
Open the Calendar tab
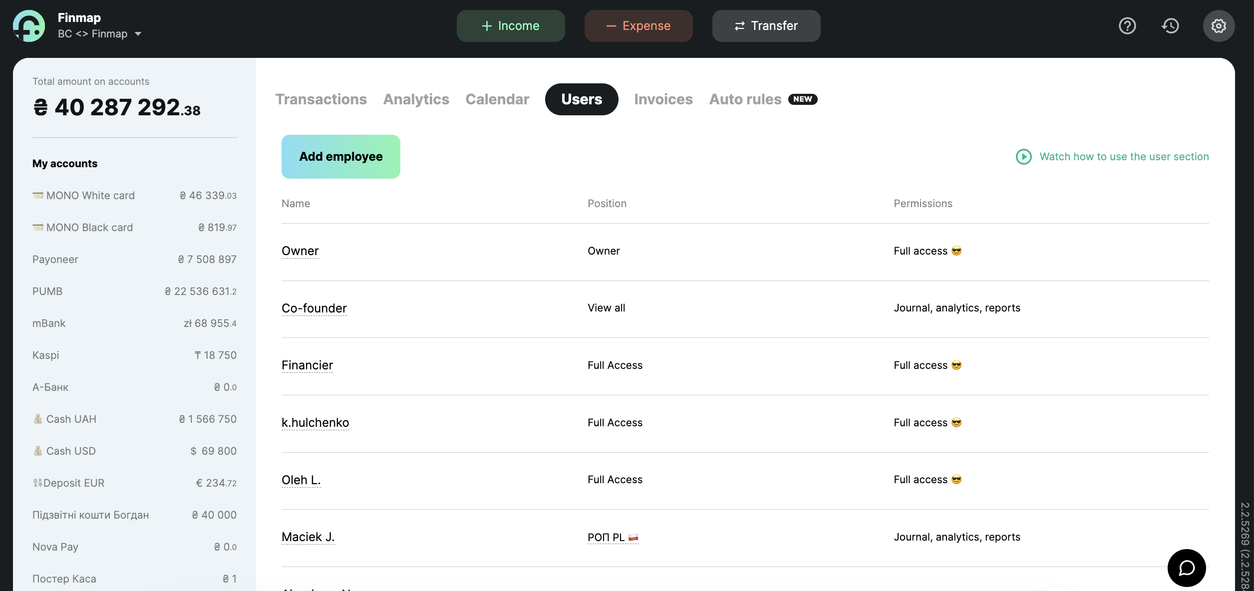[497, 99]
